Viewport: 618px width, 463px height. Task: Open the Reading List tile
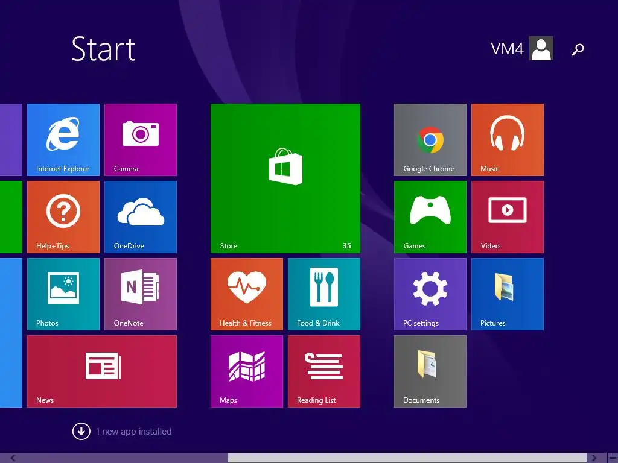click(x=324, y=371)
